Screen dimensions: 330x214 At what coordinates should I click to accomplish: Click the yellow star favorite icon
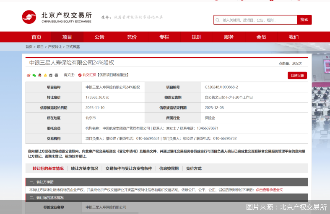point(45,75)
